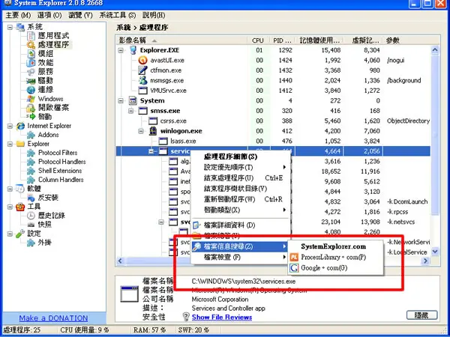Collapse the Internet Explorer sidebar group
The image size is (450, 337).
click(x=10, y=126)
